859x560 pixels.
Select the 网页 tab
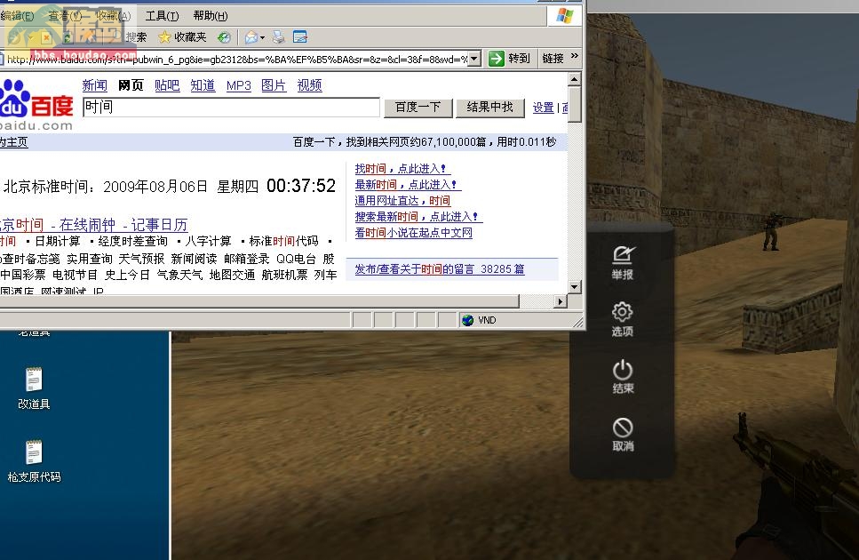tap(131, 85)
